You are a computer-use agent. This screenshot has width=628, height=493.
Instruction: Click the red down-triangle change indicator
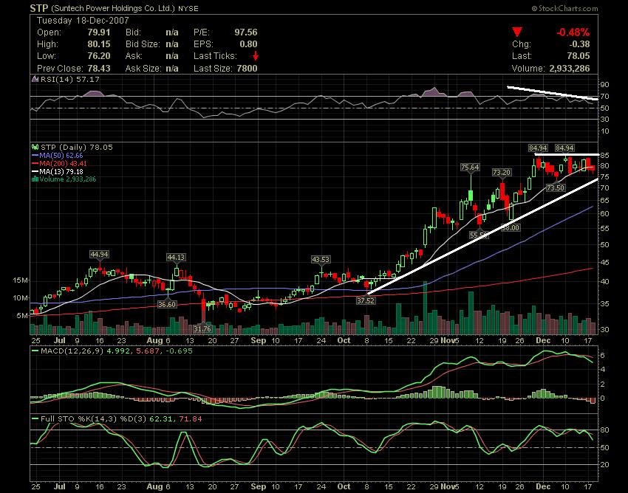(517, 32)
